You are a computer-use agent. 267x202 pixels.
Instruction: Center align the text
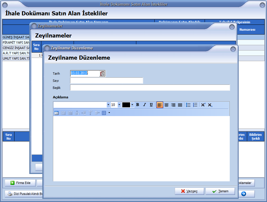click(x=166, y=105)
